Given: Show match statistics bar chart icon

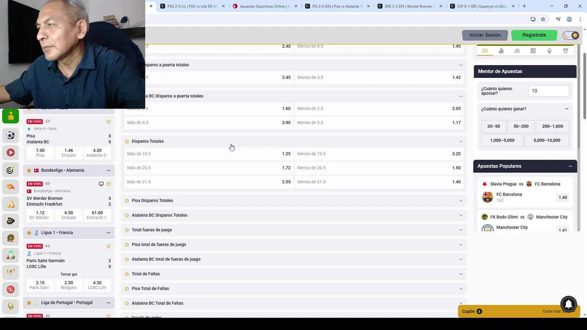Looking at the screenshot, I should pos(501,51).
